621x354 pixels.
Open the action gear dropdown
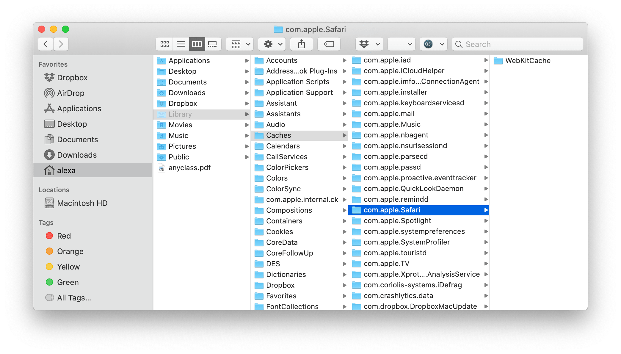(268, 44)
